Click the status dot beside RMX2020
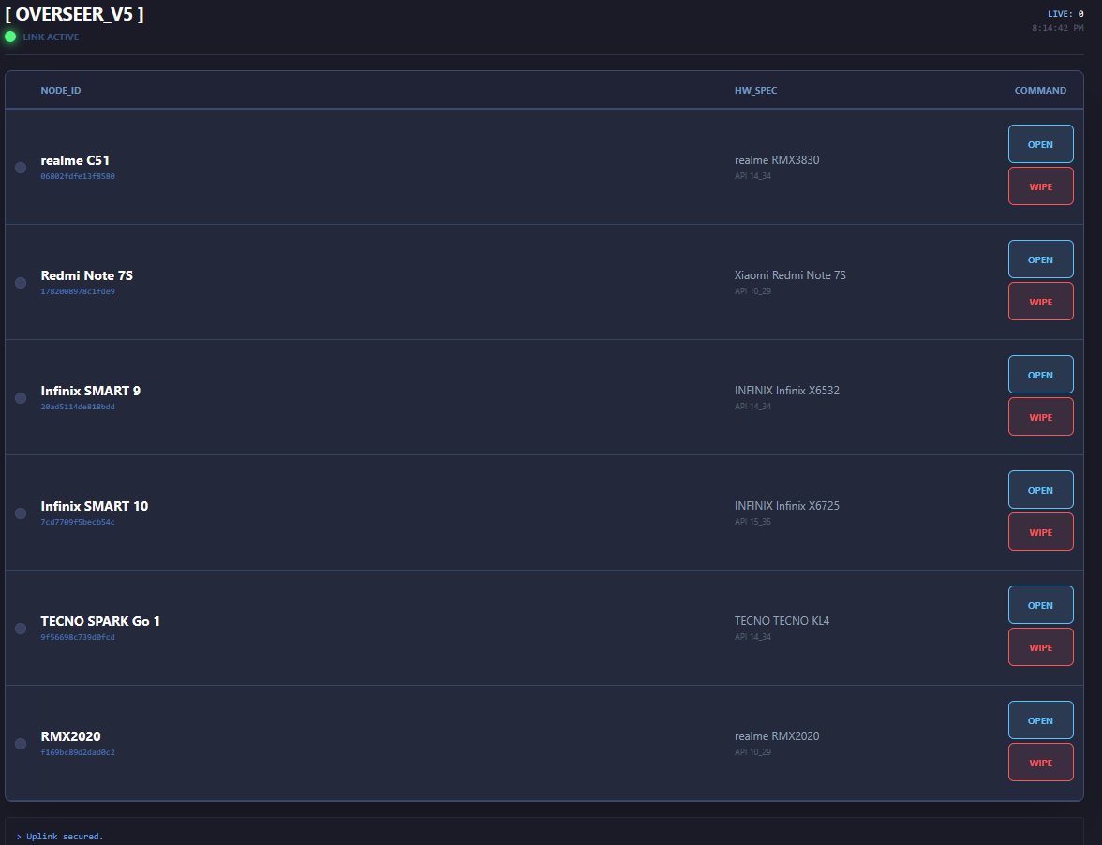This screenshot has height=845, width=1102. 21,744
